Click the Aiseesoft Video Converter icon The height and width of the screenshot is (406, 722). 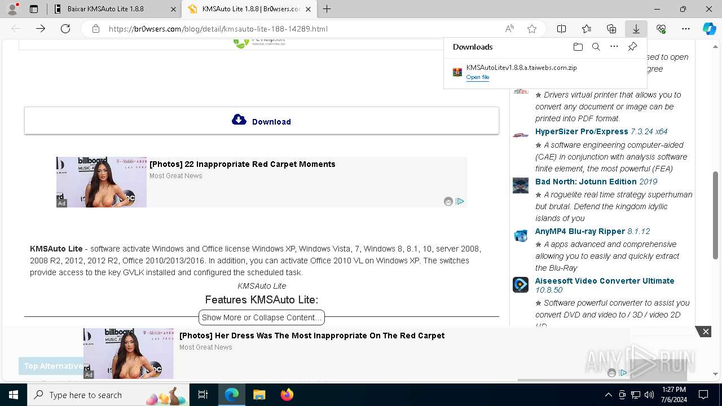(x=521, y=285)
